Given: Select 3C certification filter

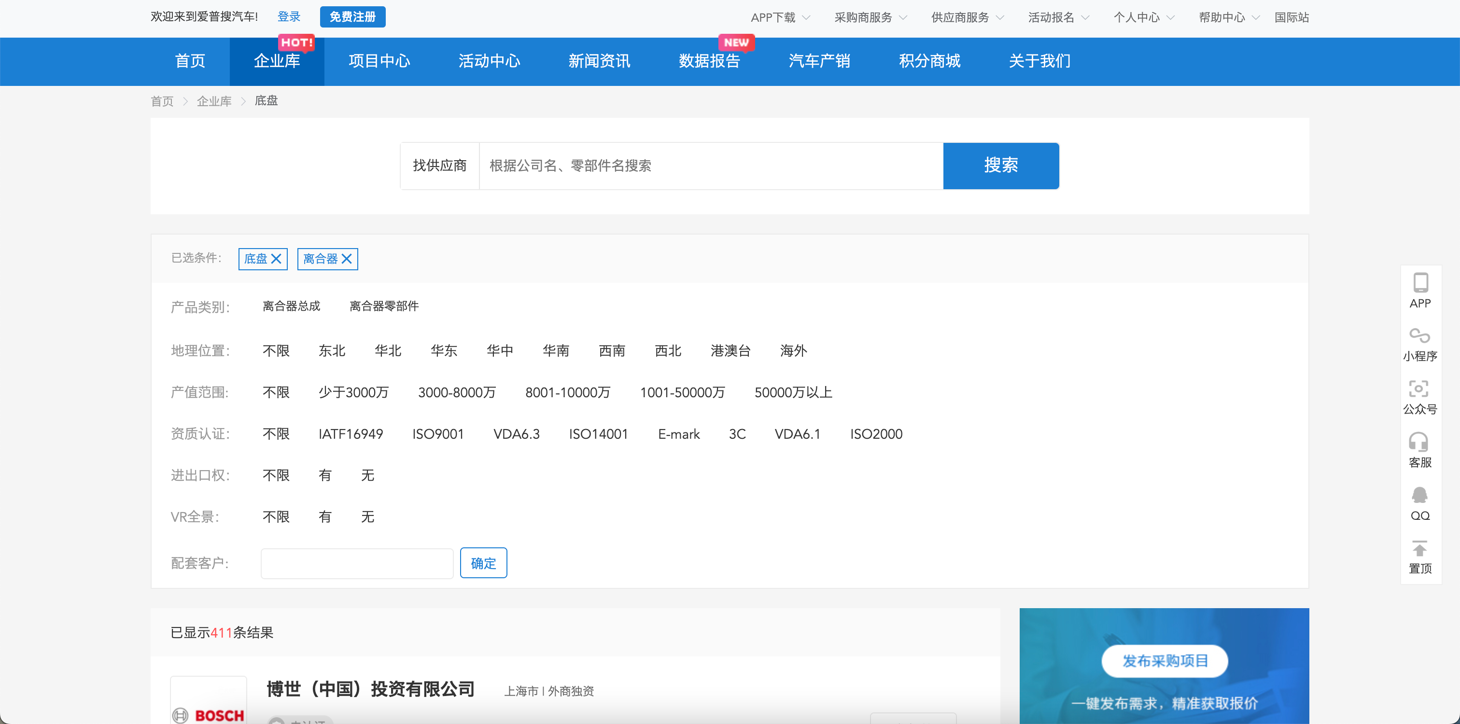Looking at the screenshot, I should click(737, 434).
